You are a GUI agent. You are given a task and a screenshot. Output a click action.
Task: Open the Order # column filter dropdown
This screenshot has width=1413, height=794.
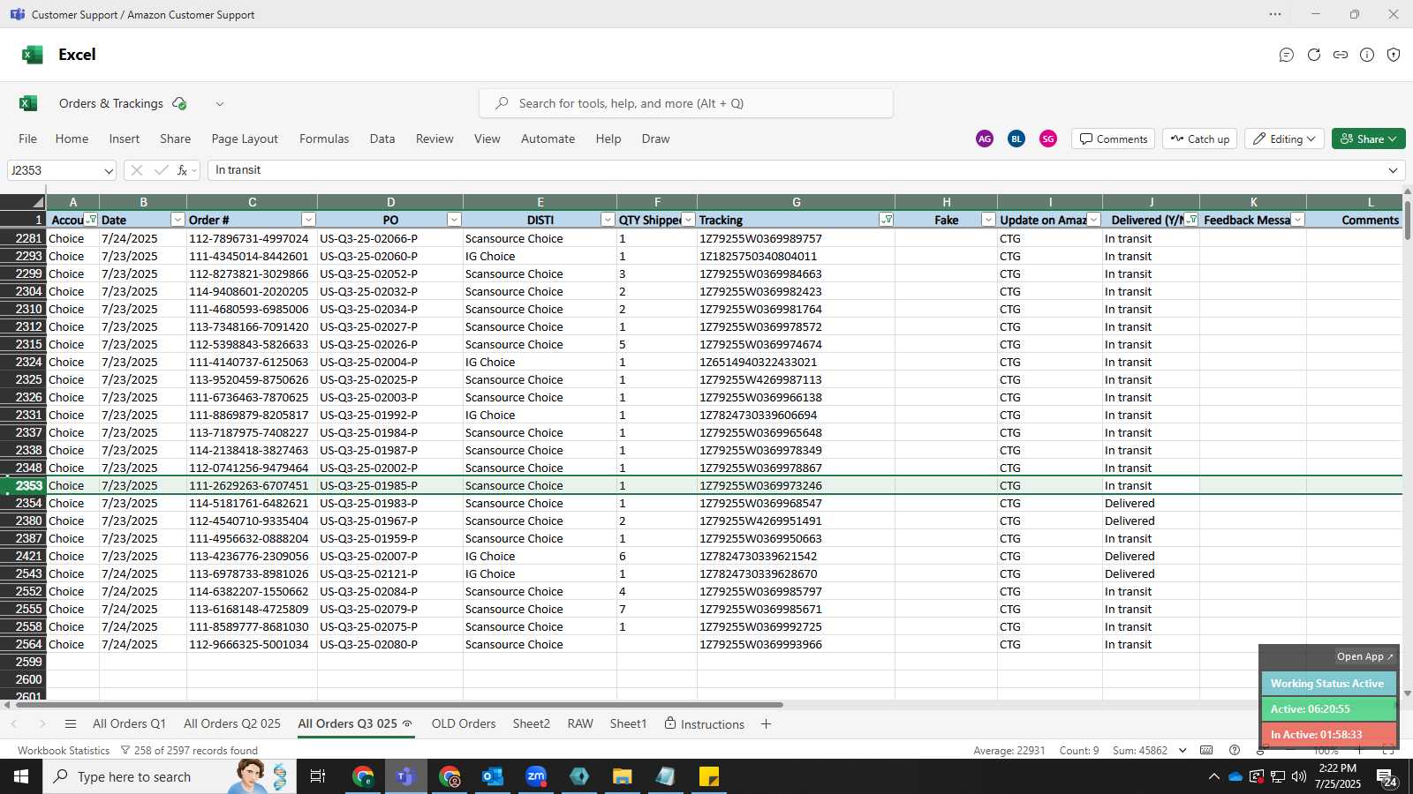(308, 220)
